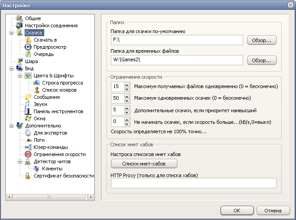Decrease maximum simultaneous downloads value 50
Viewport: 296px width, 220px height.
tap(127, 101)
